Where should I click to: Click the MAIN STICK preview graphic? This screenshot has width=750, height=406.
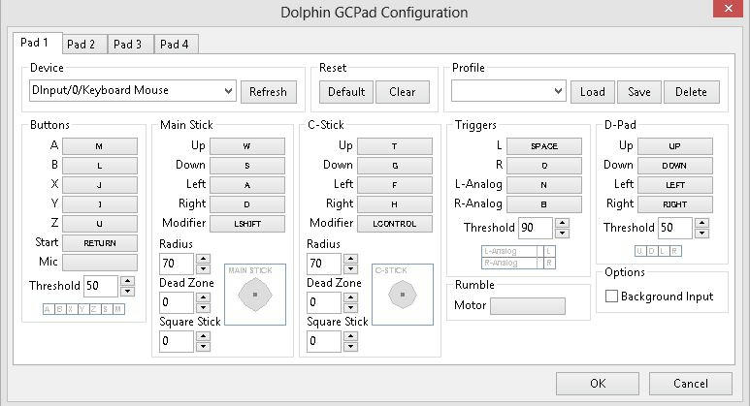tap(255, 295)
